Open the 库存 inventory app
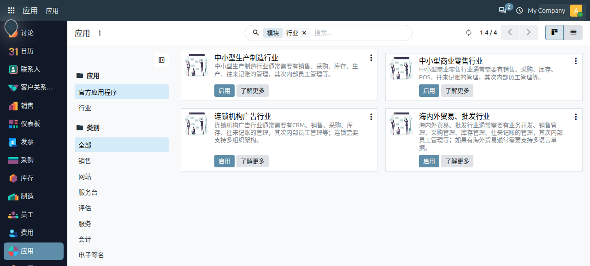Image resolution: width=590 pixels, height=266 pixels. pyautogui.click(x=34, y=178)
